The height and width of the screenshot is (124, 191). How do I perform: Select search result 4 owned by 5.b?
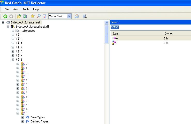click(151, 38)
